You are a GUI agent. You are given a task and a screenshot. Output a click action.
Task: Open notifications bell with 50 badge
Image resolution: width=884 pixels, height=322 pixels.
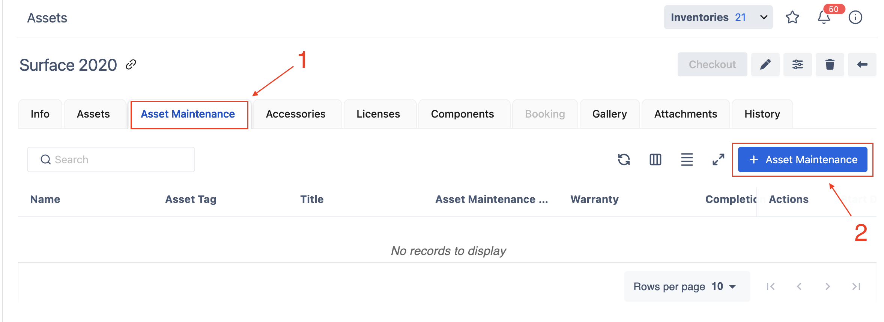click(824, 17)
